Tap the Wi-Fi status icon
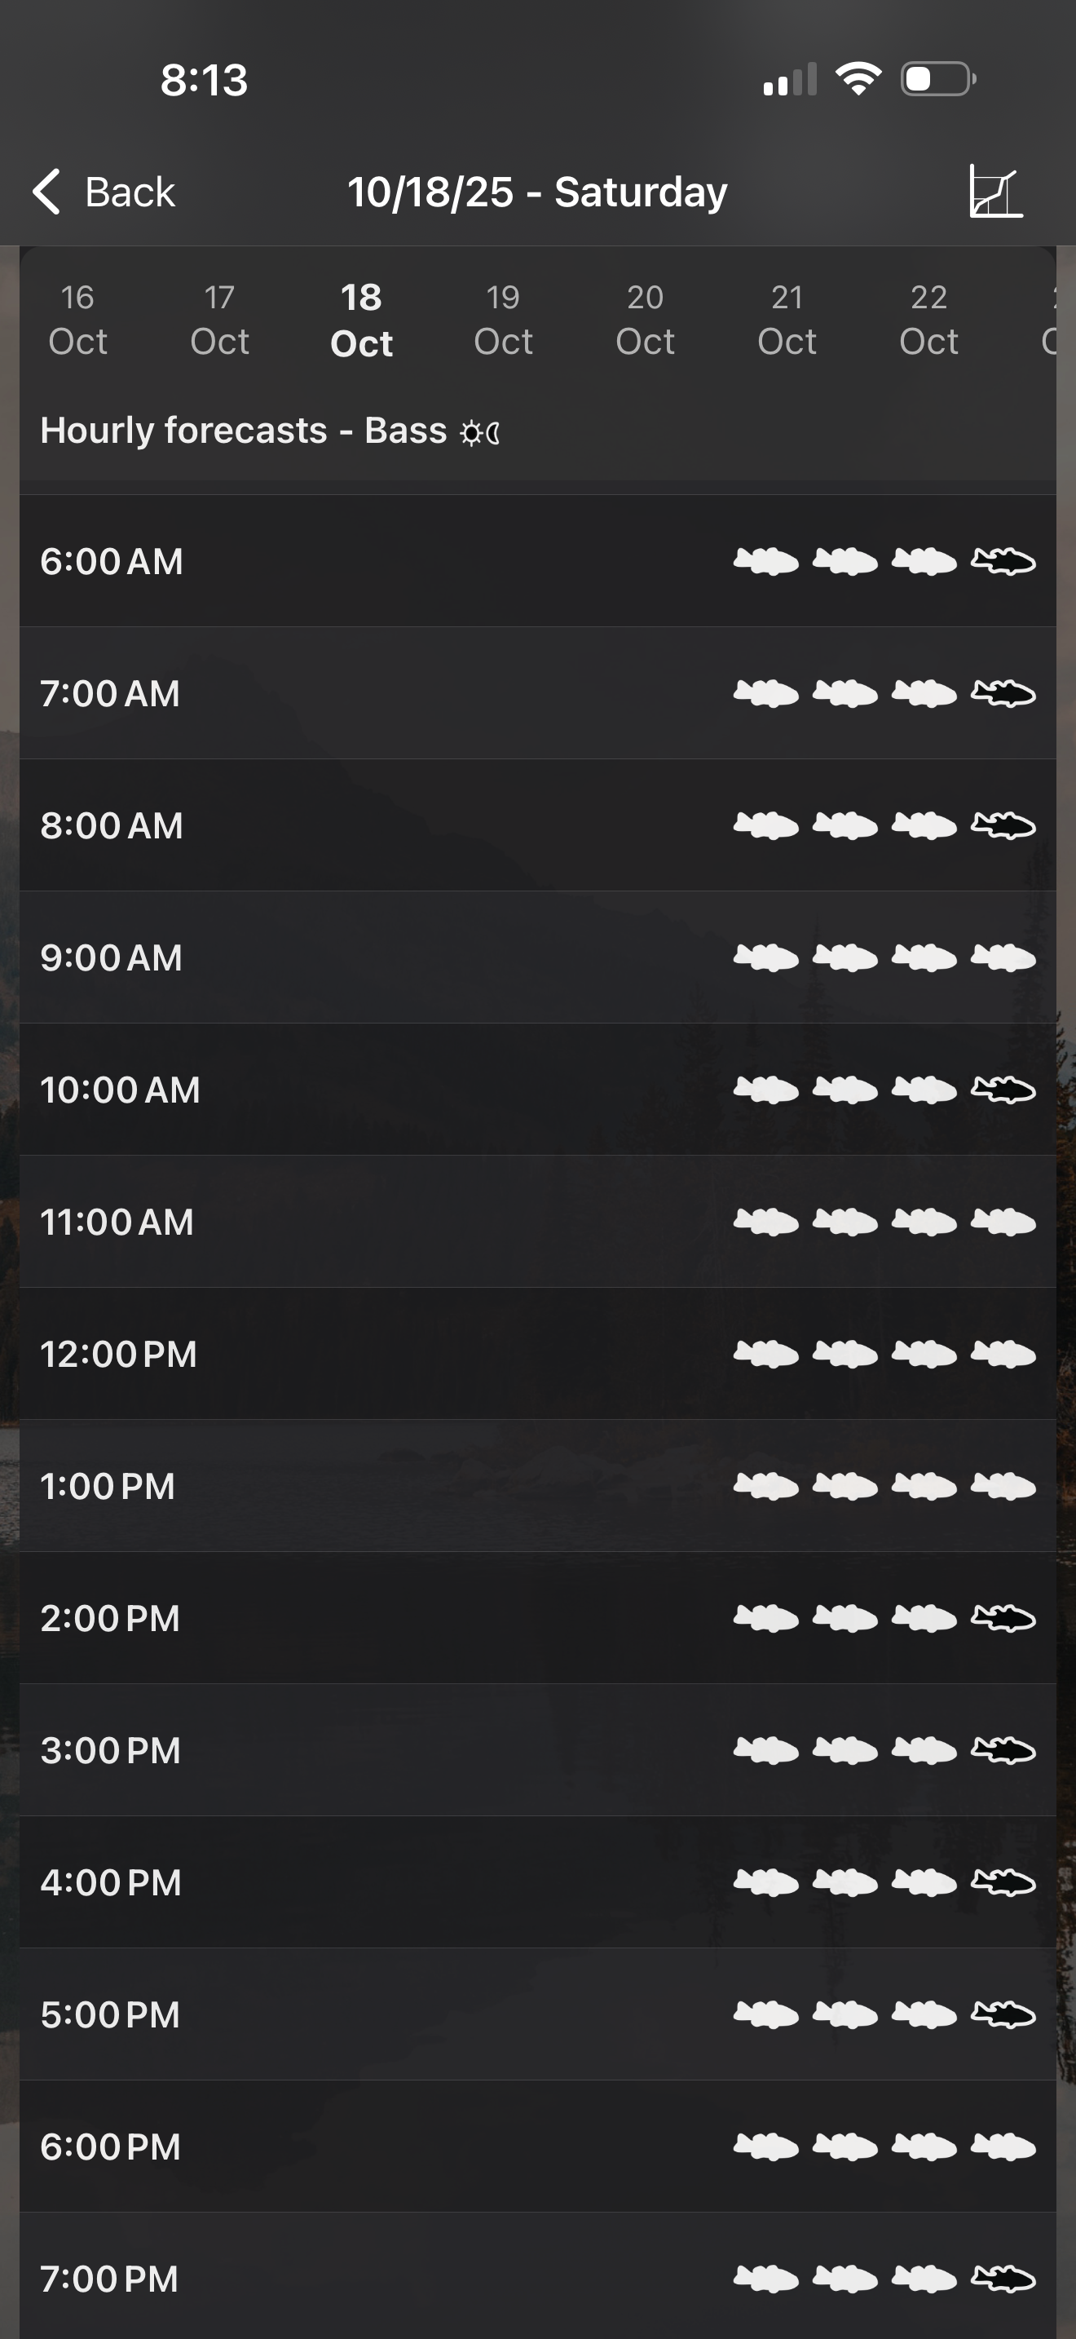1076x2339 pixels. pyautogui.click(x=858, y=79)
